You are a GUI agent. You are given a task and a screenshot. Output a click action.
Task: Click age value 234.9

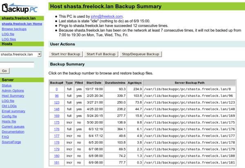[x=138, y=89]
